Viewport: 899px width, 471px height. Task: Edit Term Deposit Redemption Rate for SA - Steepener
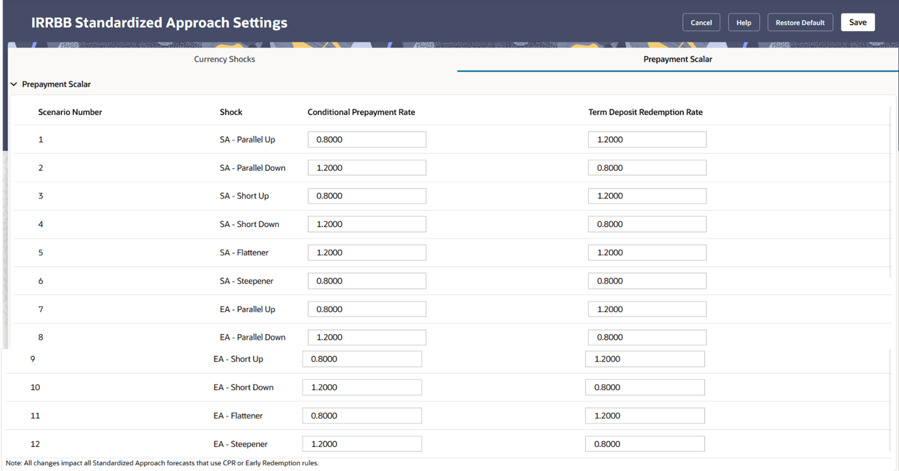click(x=647, y=281)
